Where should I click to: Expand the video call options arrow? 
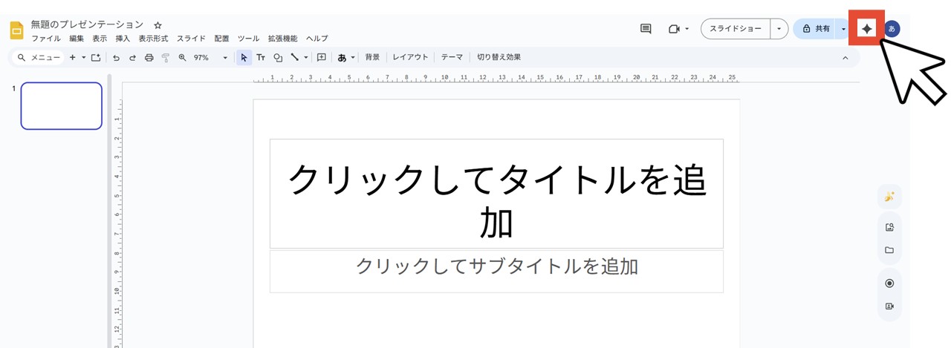(x=687, y=29)
